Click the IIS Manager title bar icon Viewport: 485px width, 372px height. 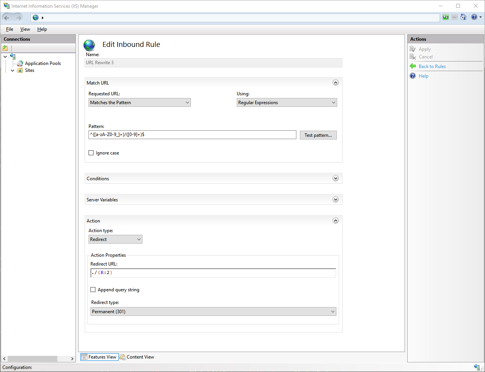point(7,6)
